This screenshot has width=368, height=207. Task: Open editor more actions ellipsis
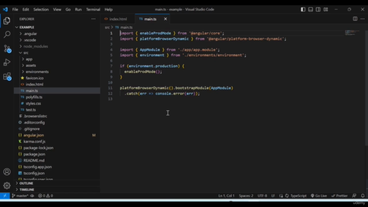coord(363,19)
